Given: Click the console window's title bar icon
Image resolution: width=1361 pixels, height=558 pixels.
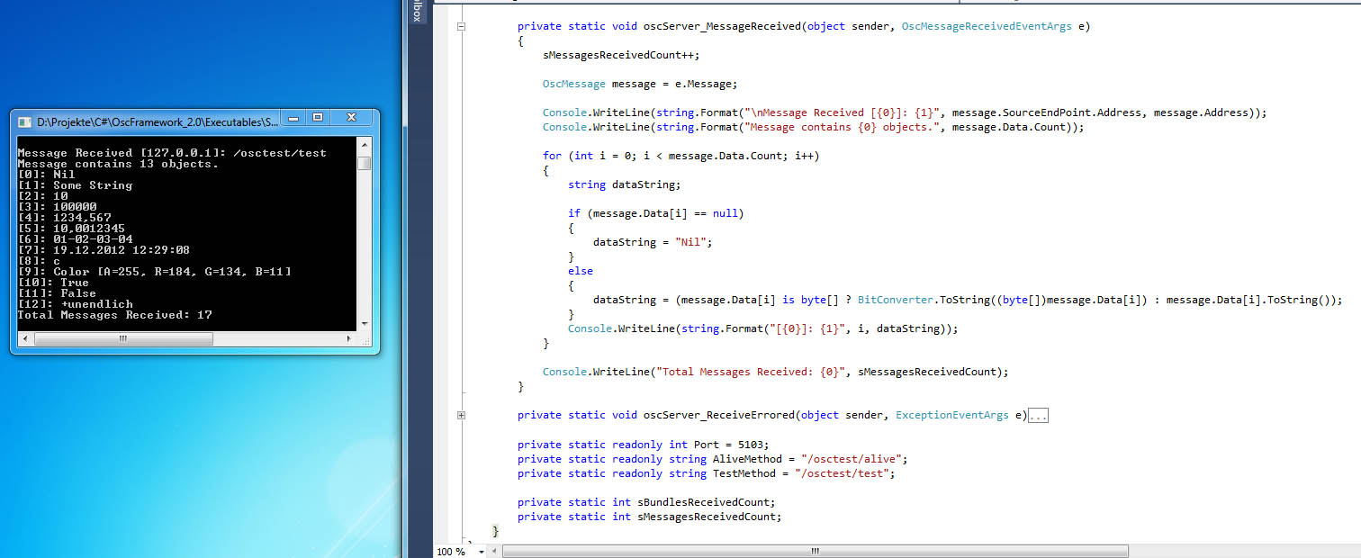Looking at the screenshot, I should click(24, 121).
